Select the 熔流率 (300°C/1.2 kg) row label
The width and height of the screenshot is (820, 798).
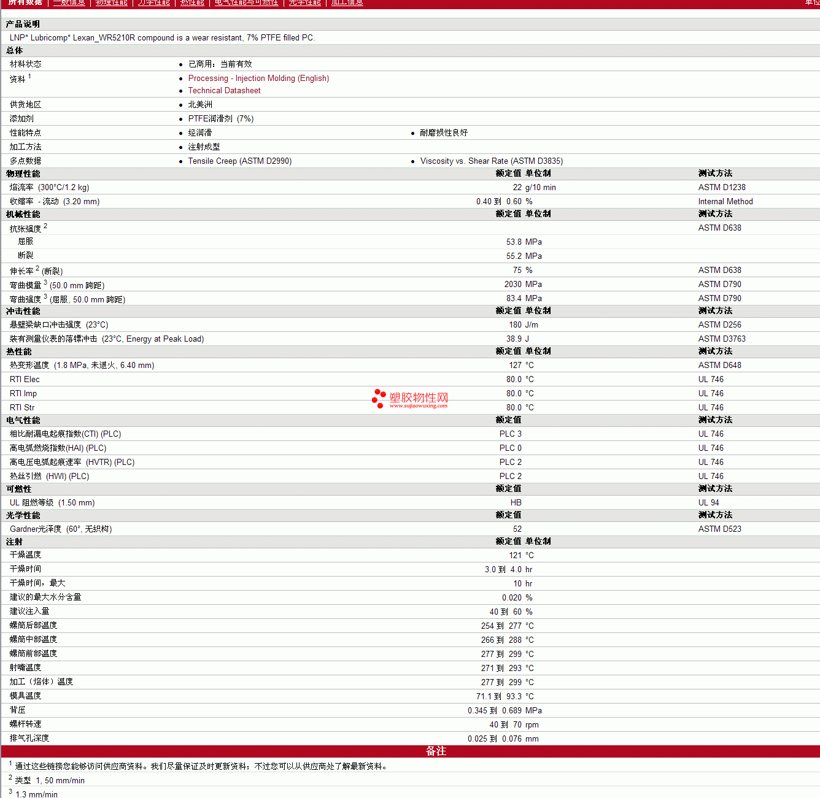pyautogui.click(x=50, y=188)
